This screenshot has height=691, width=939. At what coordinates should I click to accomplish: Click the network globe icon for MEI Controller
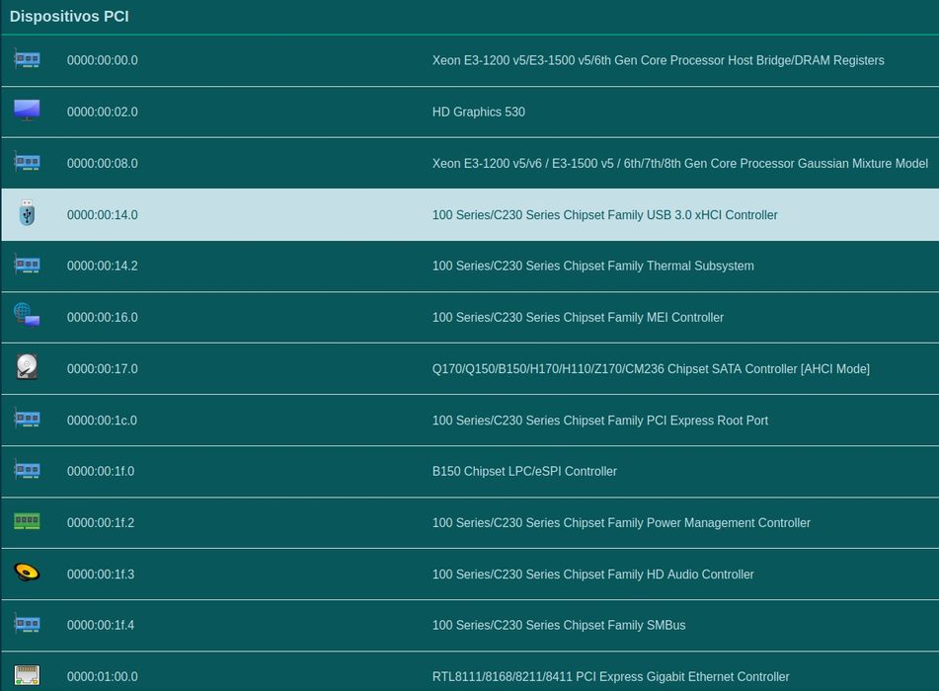27,315
